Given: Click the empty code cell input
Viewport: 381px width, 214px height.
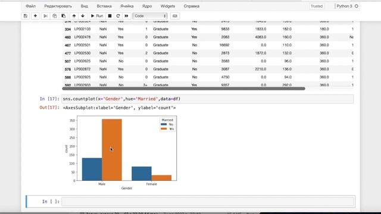Looking at the screenshot, I should pyautogui.click(x=208, y=202).
